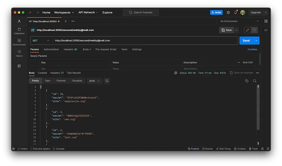Image resolution: width=282 pixels, height=166 pixels.
Task: Click the network globe icon near Status
Action: (x=176, y=73)
